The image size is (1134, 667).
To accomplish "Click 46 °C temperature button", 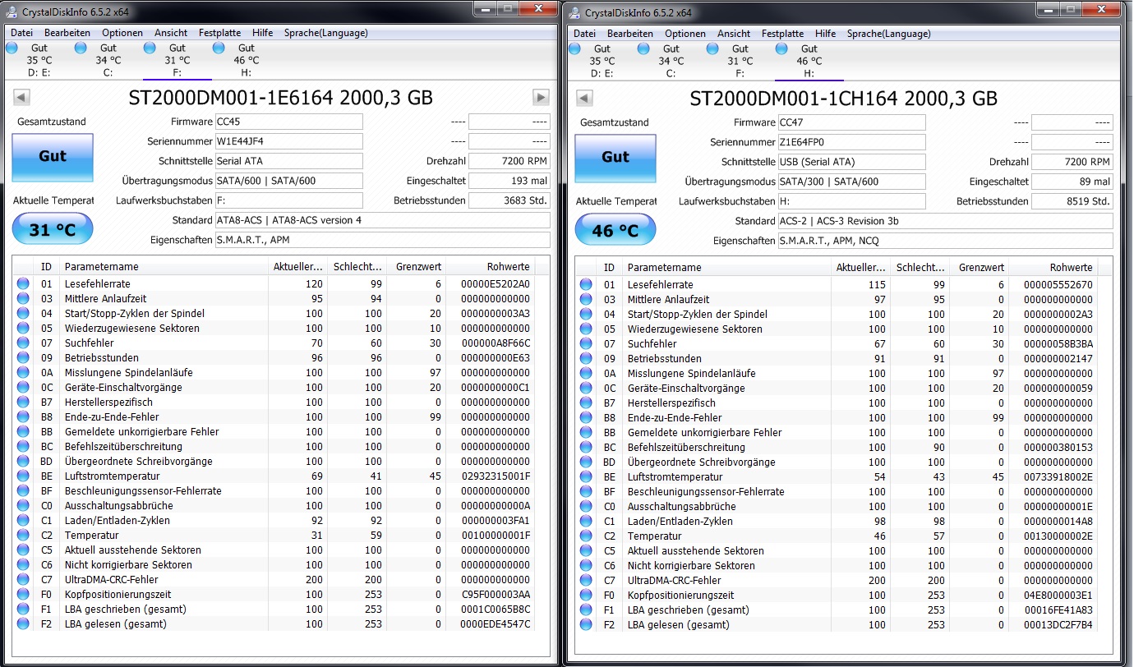I will 615,231.
